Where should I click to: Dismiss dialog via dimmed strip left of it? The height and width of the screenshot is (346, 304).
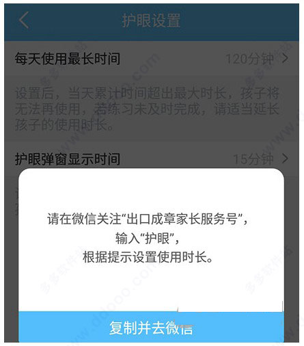(12, 255)
